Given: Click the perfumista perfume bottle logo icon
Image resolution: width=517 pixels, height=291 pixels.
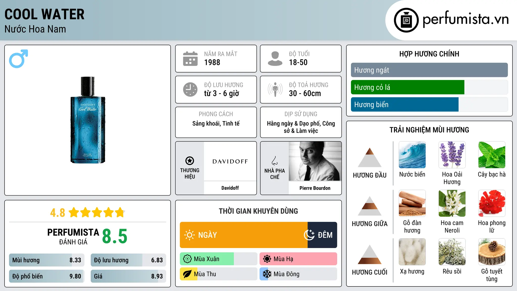Looking at the screenshot, I should click(x=406, y=20).
